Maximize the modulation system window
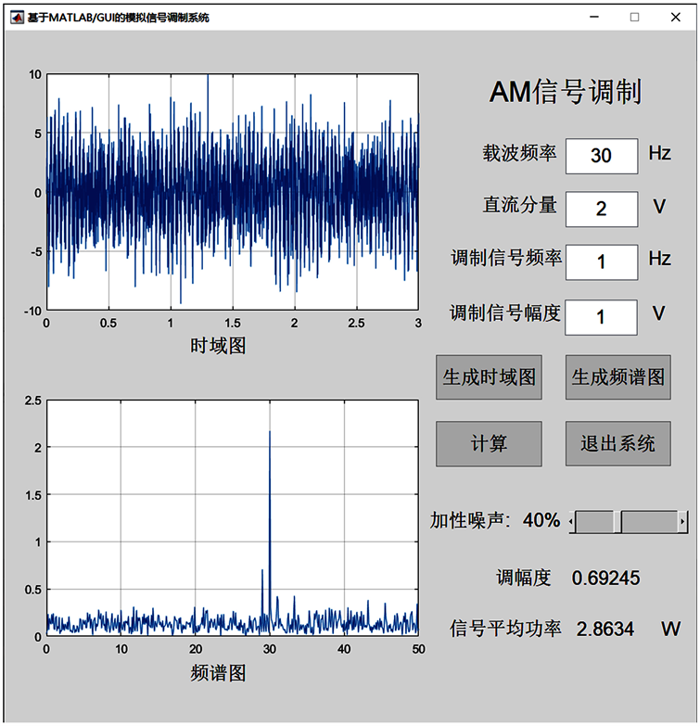Image resolution: width=700 pixels, height=726 pixels. (635, 17)
